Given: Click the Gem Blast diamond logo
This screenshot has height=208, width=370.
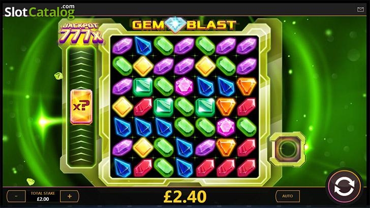Looking at the screenshot, I should click(x=175, y=25).
